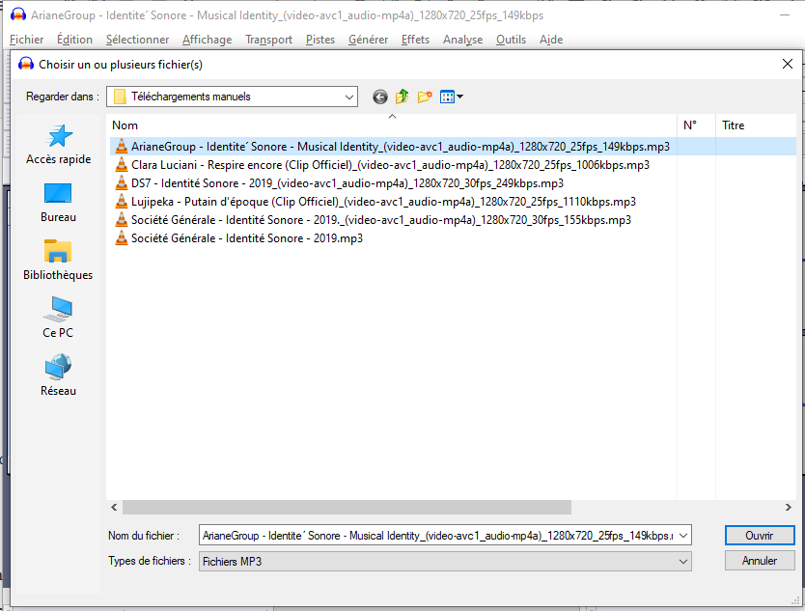
Task: Click the VLC icon of the DS7 file
Action: coord(122,183)
